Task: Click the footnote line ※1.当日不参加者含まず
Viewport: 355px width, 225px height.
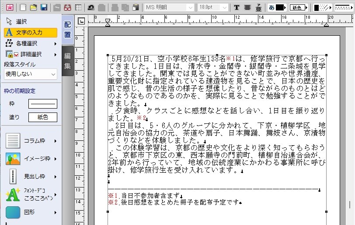Action: pos(144,195)
